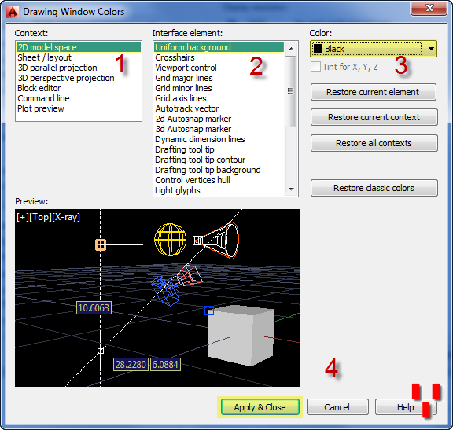The image size is (453, 430).
Task: Click Restore current context button
Action: [x=374, y=117]
